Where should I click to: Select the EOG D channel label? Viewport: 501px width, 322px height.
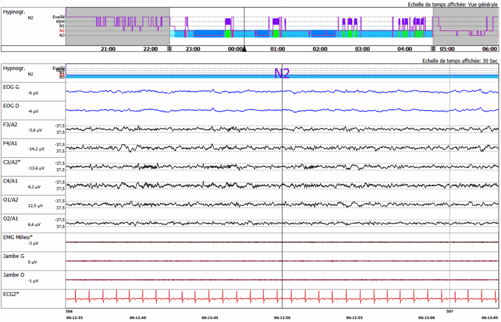[11, 106]
